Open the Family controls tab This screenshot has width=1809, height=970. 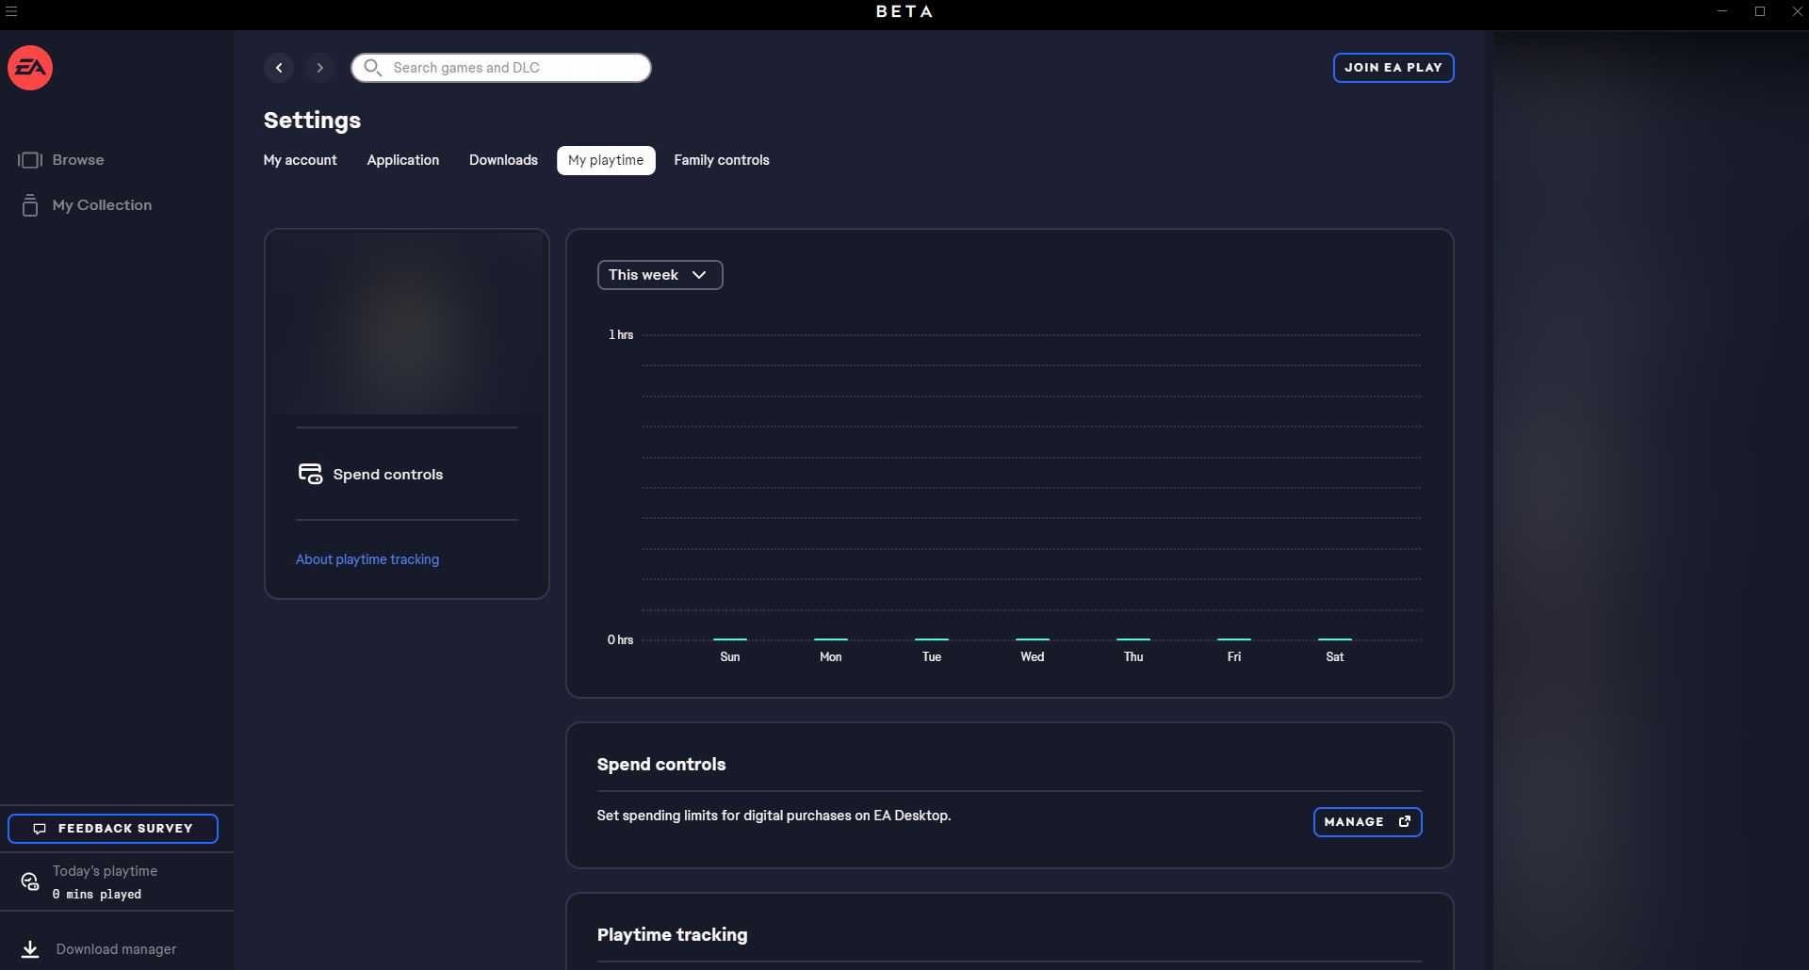721,160
